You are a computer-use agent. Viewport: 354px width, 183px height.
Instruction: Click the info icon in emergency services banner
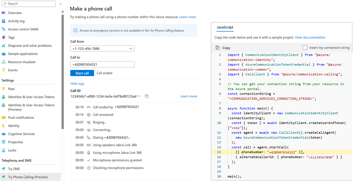[75, 30]
